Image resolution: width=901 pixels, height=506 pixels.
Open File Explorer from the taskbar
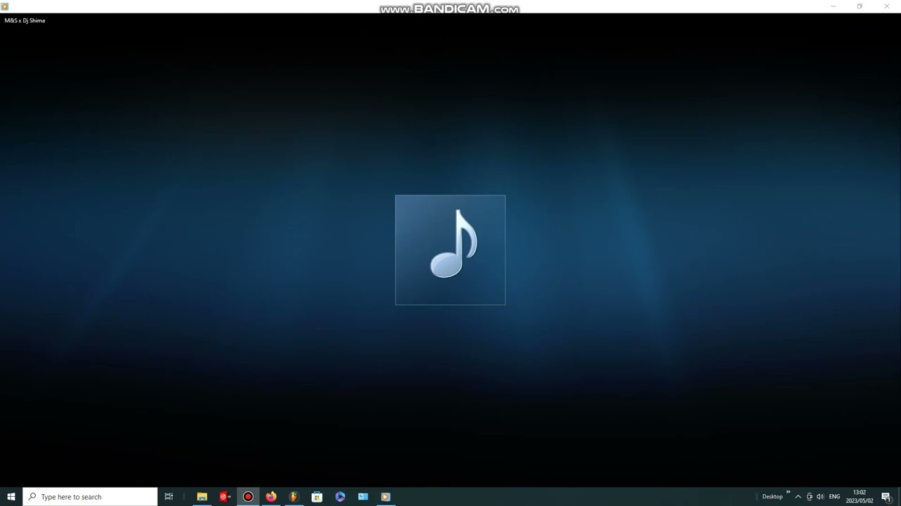pos(202,497)
